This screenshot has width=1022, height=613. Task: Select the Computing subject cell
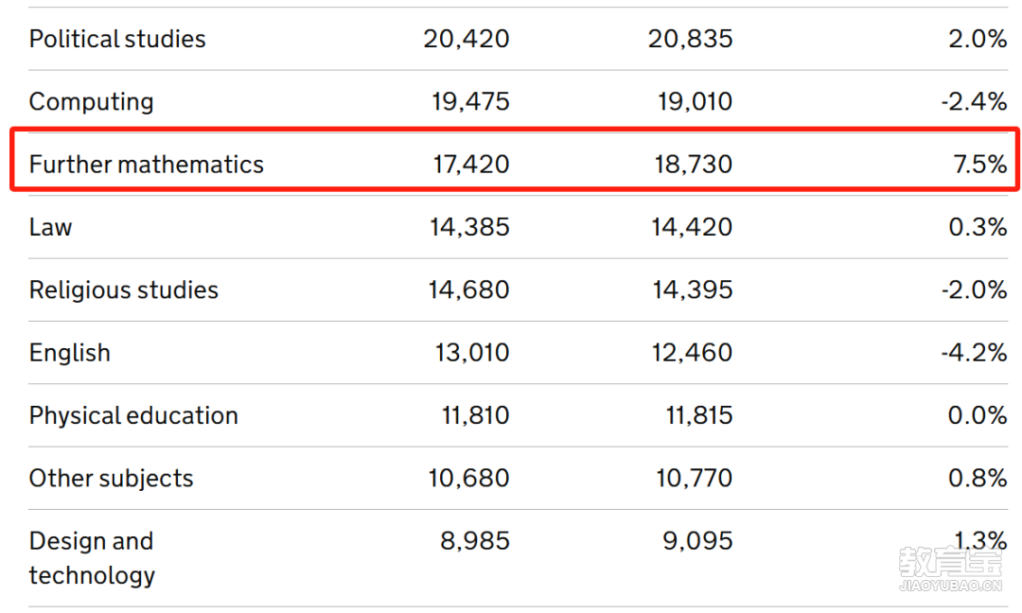coord(91,102)
